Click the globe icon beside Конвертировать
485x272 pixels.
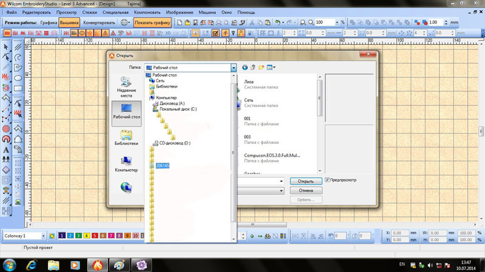click(125, 22)
